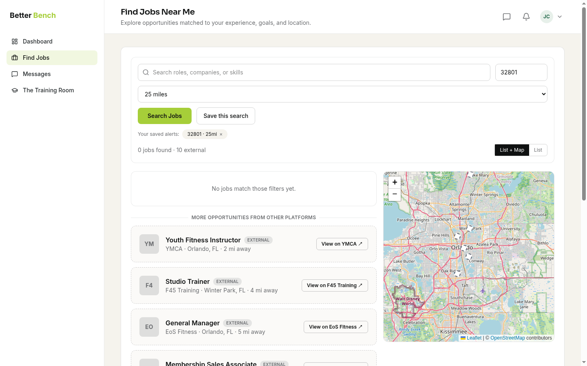Click the ZIP code field showing 32801
This screenshot has height=366, width=587.
(x=521, y=72)
